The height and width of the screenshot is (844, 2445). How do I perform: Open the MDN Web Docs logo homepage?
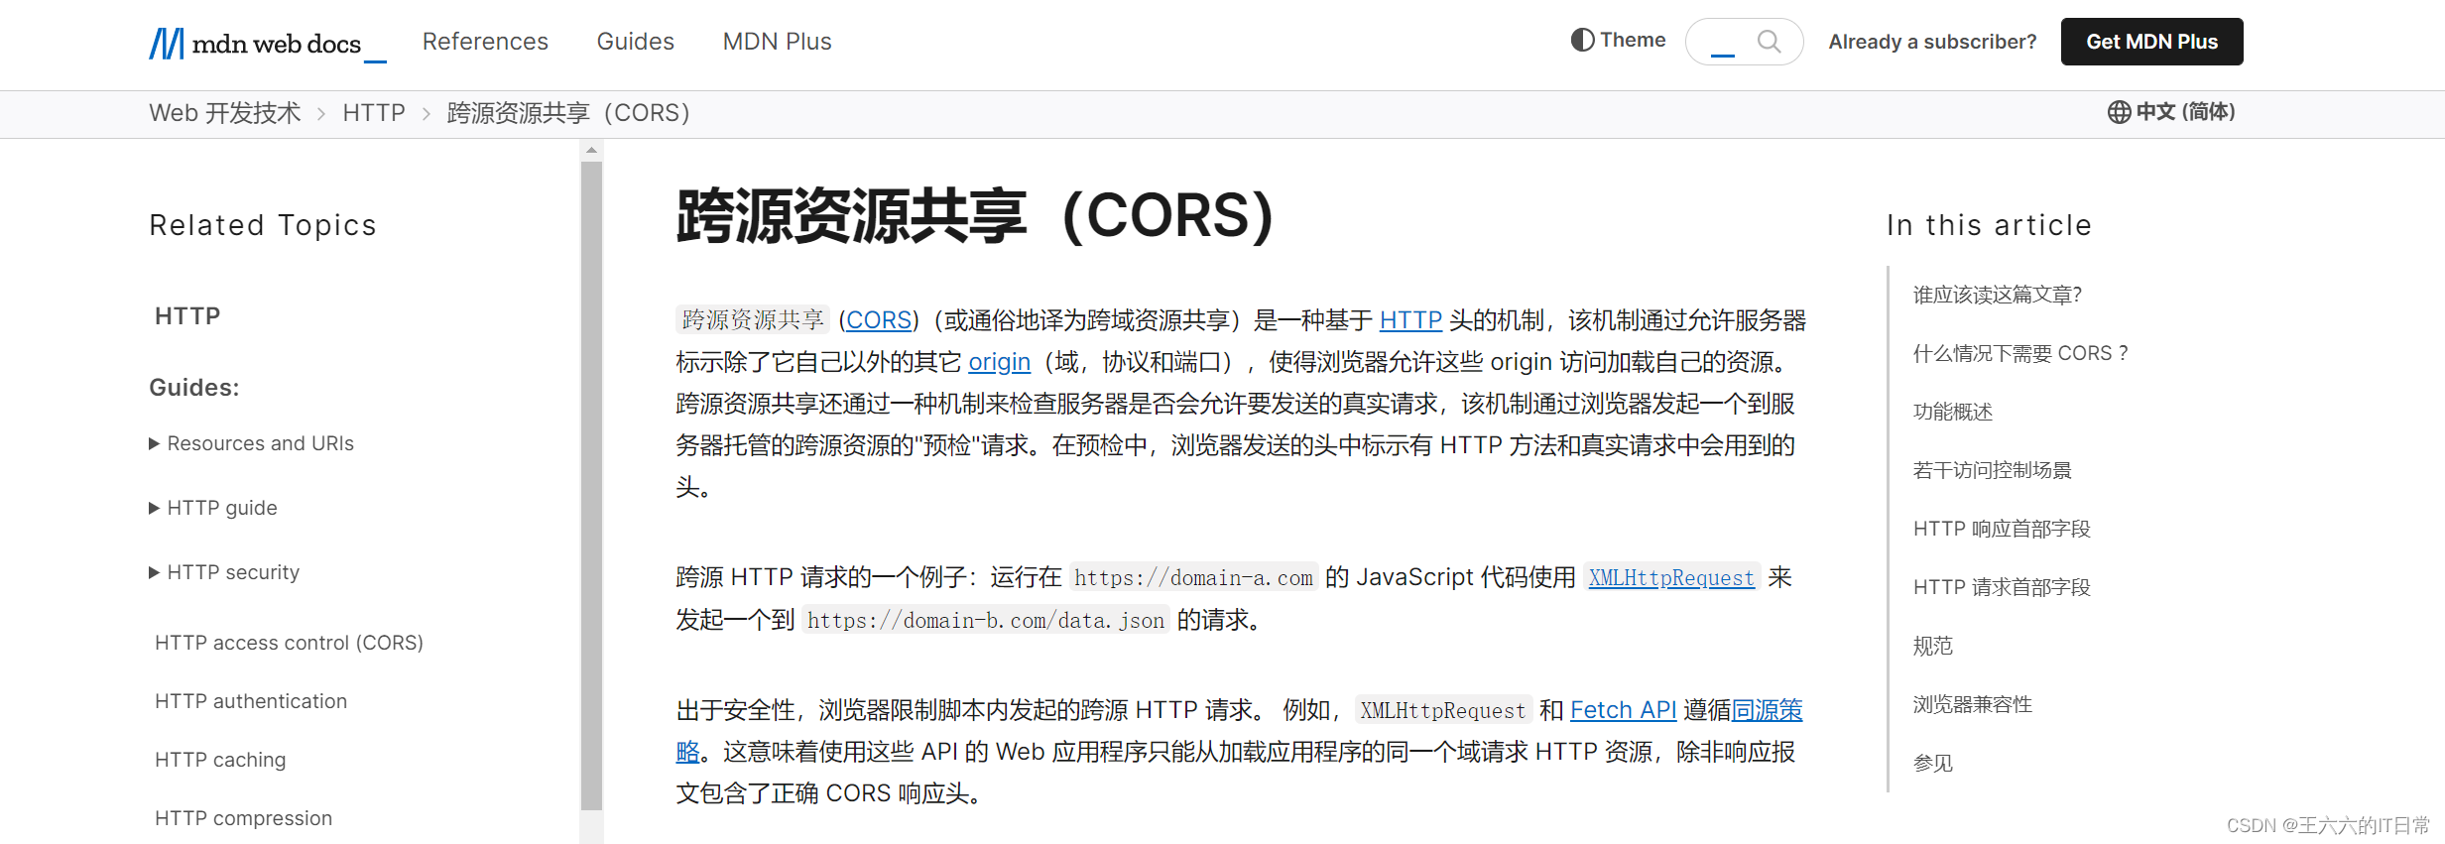coord(267,43)
